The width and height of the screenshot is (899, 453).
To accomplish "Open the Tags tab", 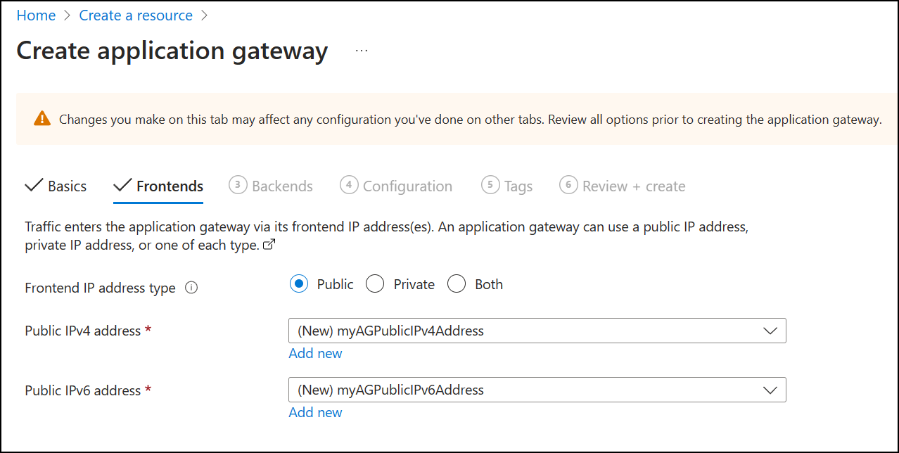I will pyautogui.click(x=518, y=186).
